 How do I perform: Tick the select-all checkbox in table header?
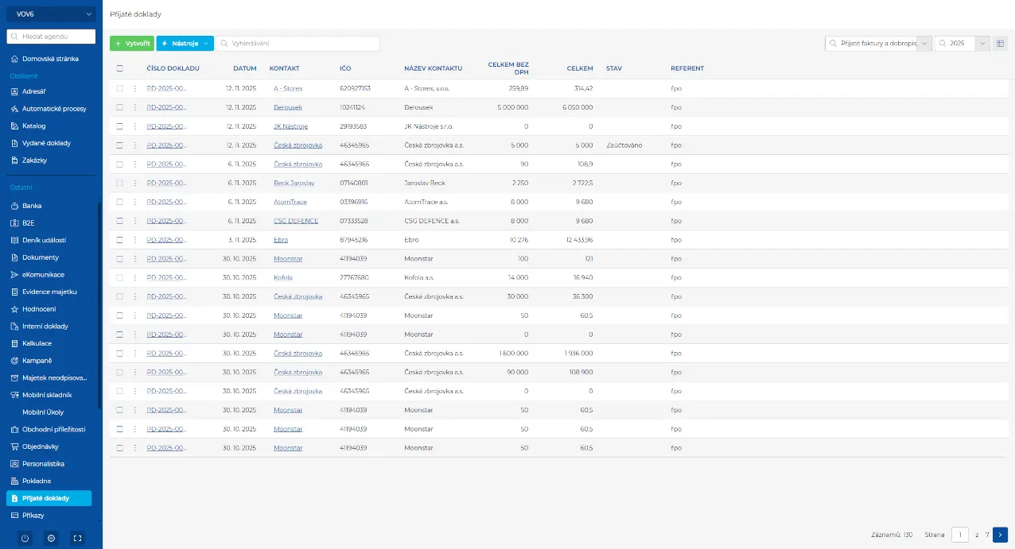click(120, 68)
